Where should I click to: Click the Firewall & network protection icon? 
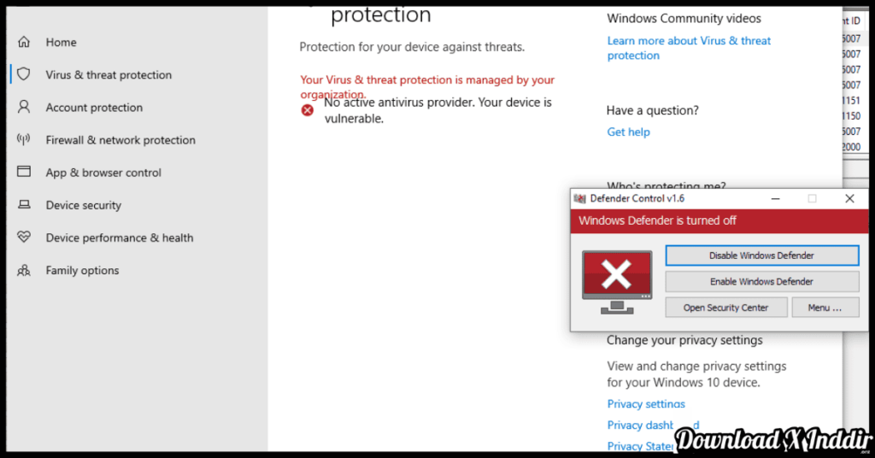24,139
